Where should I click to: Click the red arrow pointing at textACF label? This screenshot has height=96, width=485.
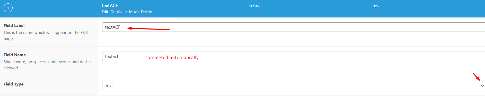click(148, 29)
